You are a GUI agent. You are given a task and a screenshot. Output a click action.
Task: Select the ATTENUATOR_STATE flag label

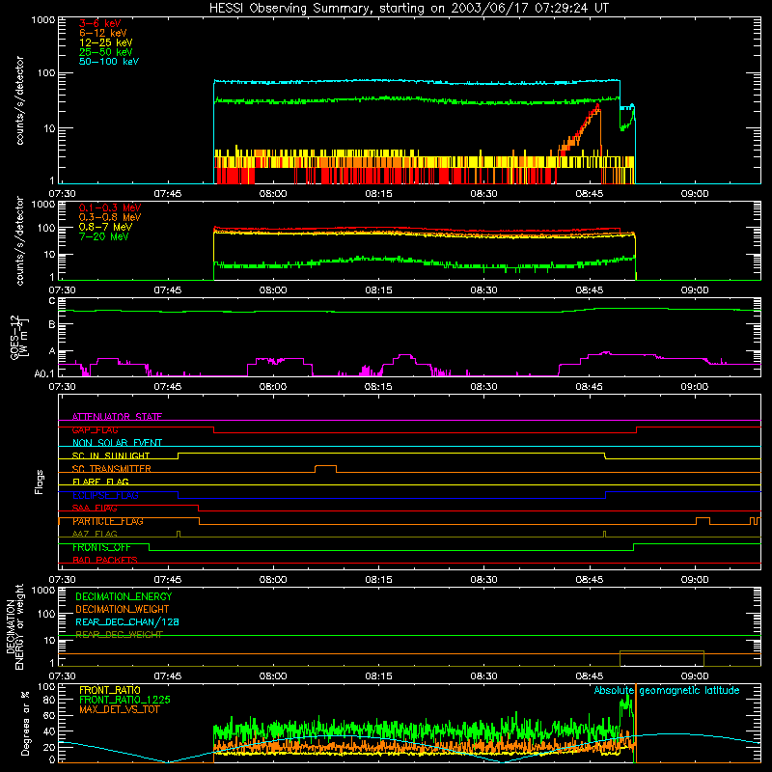(117, 417)
